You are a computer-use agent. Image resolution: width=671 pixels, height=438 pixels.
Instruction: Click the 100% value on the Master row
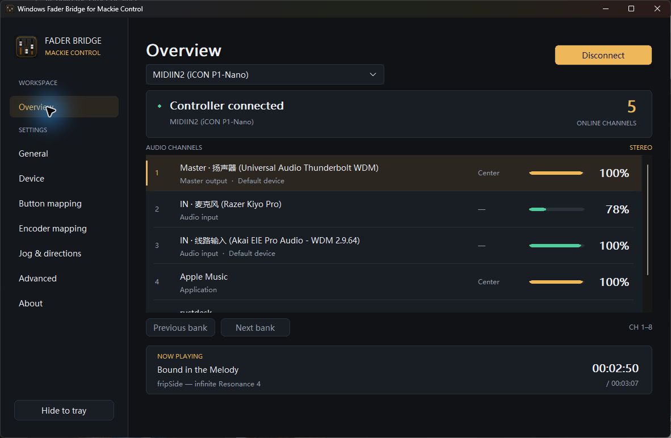614,173
